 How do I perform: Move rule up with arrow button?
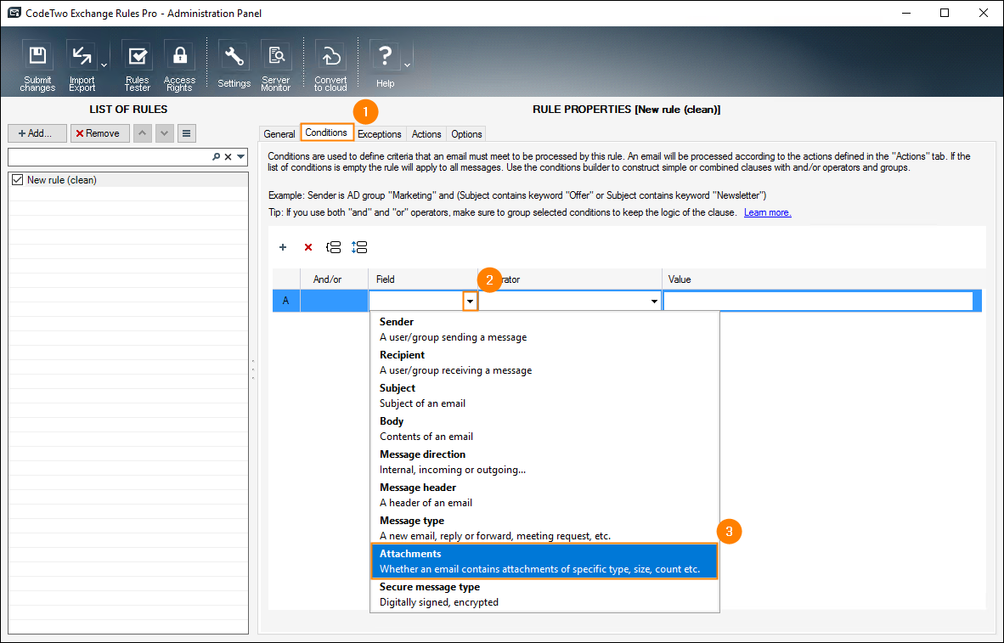tap(142, 133)
